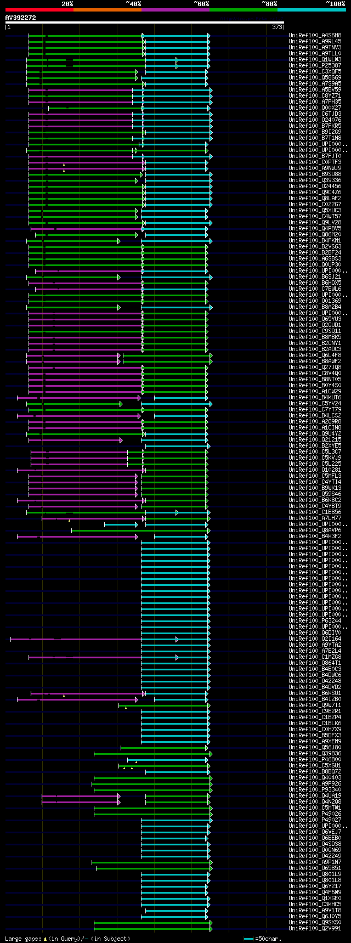
Task: Click hit label UniRef100_B7FJT0
Action: [x=315, y=156]
